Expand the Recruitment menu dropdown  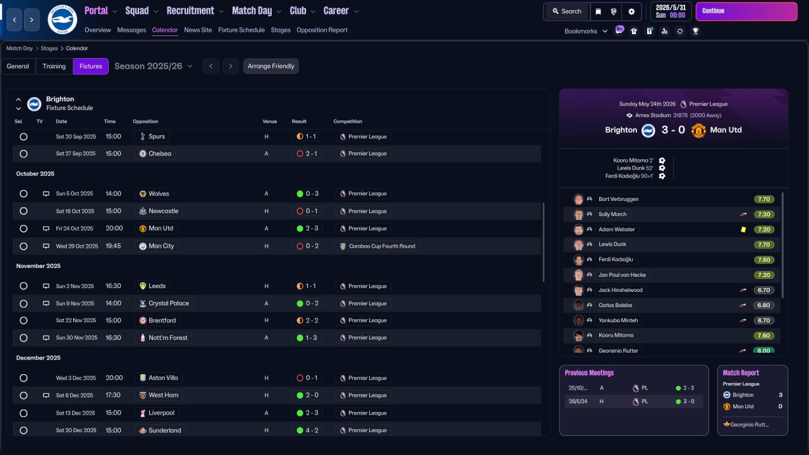coord(221,11)
